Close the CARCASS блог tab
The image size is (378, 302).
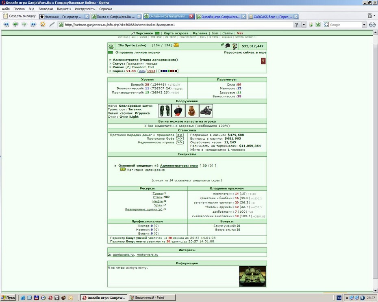click(296, 17)
